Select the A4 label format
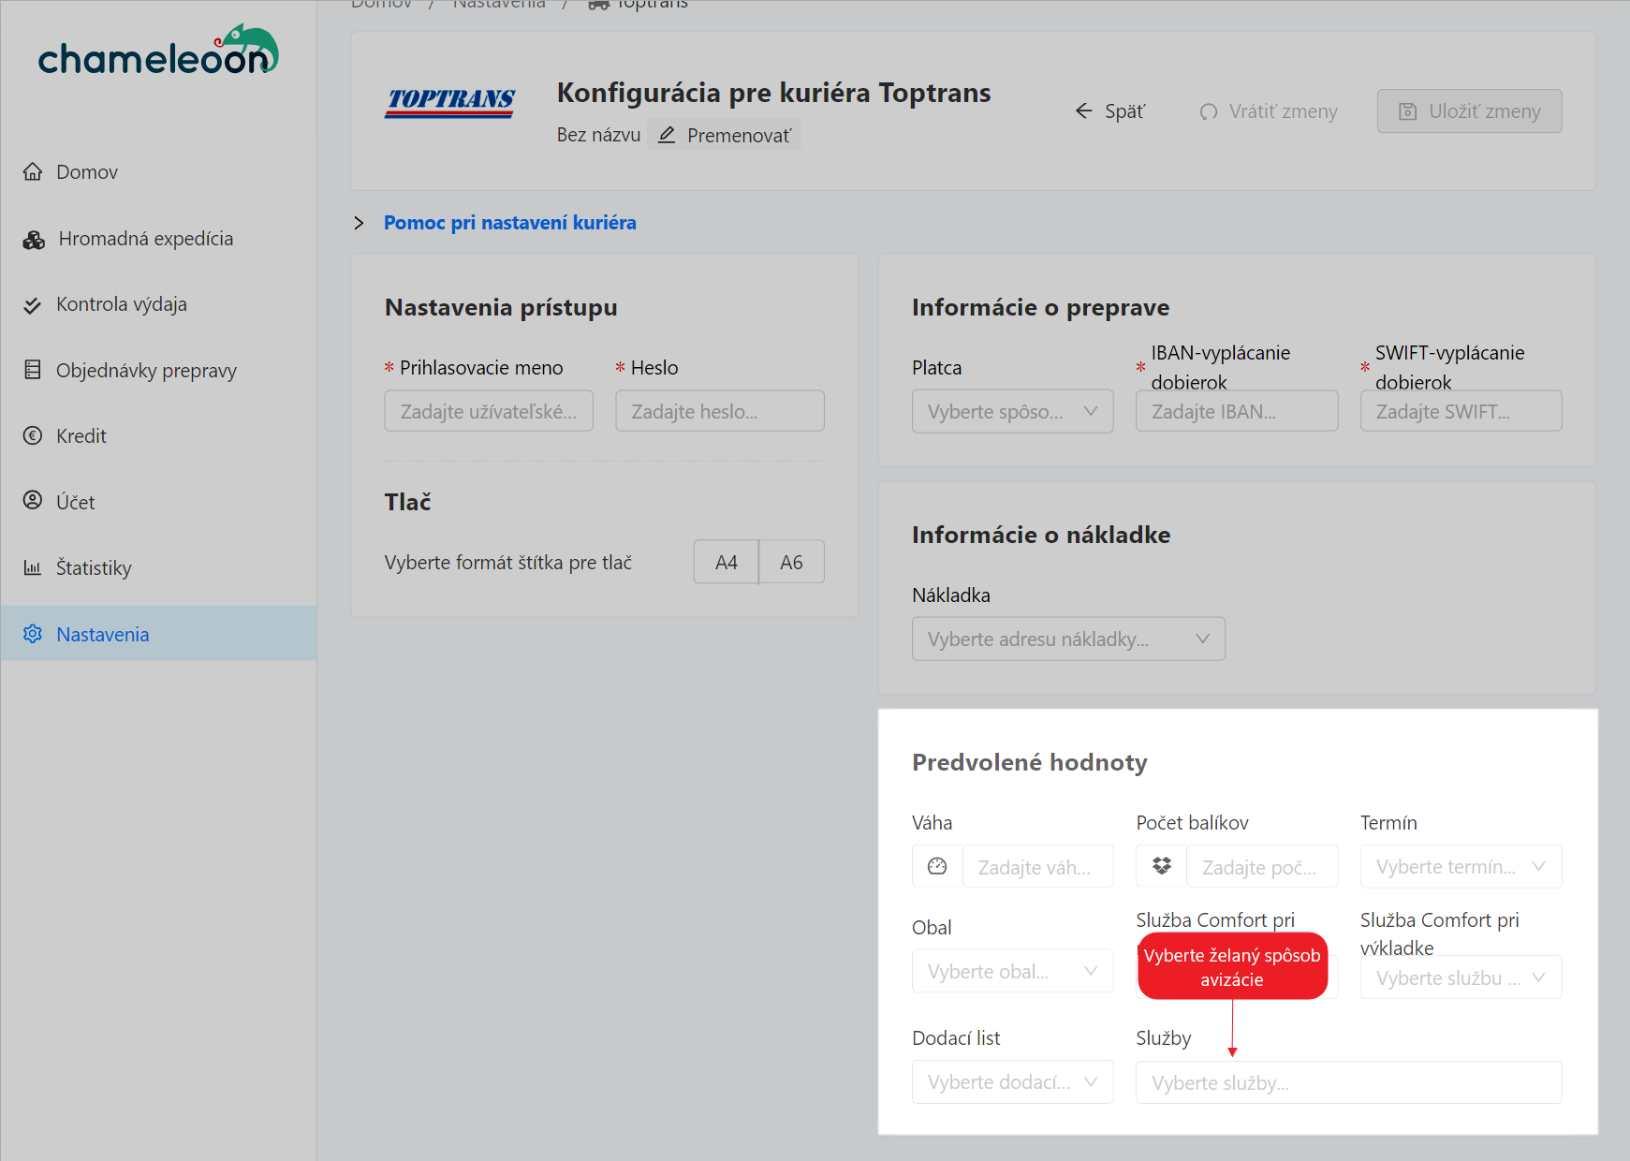 pyautogui.click(x=727, y=562)
